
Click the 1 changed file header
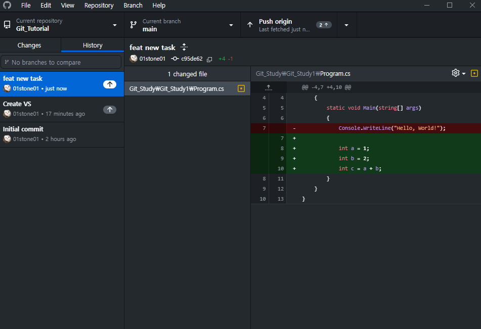point(188,74)
